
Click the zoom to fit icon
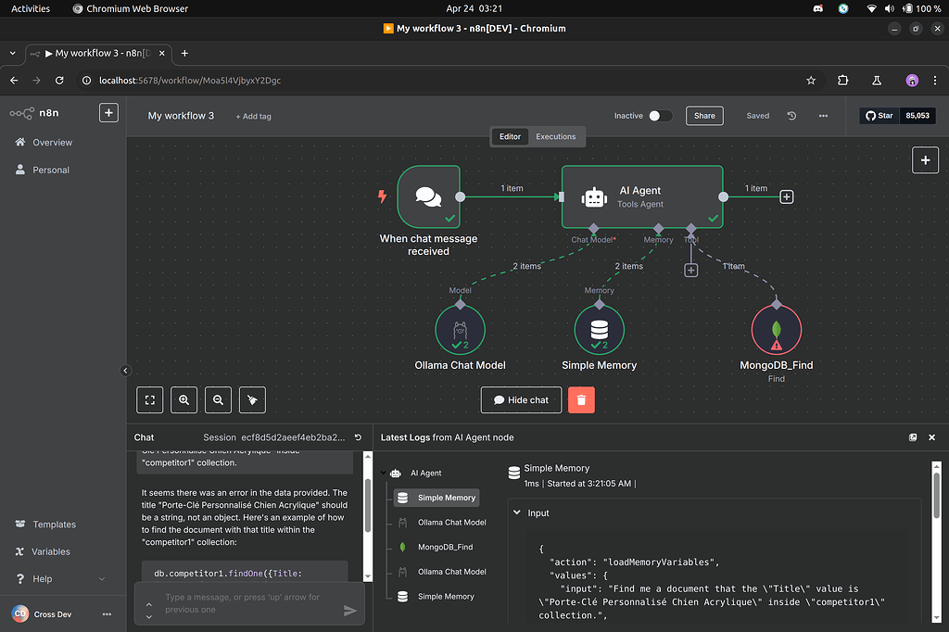(x=149, y=399)
